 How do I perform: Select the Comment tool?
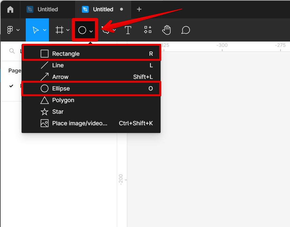click(185, 30)
